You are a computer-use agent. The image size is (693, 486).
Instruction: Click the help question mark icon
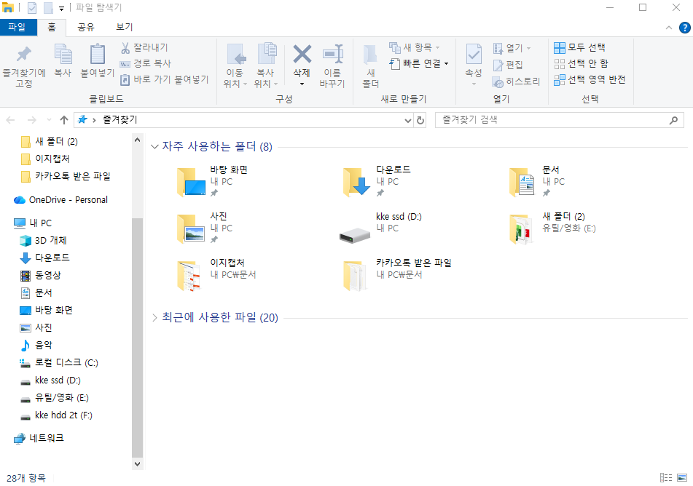pyautogui.click(x=684, y=28)
